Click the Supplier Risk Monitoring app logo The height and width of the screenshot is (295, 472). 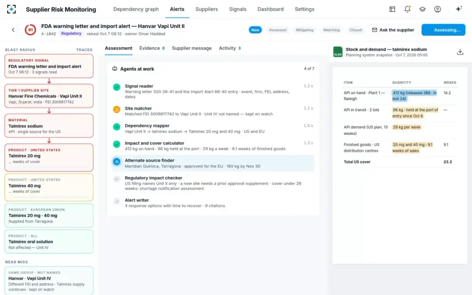(11, 9)
